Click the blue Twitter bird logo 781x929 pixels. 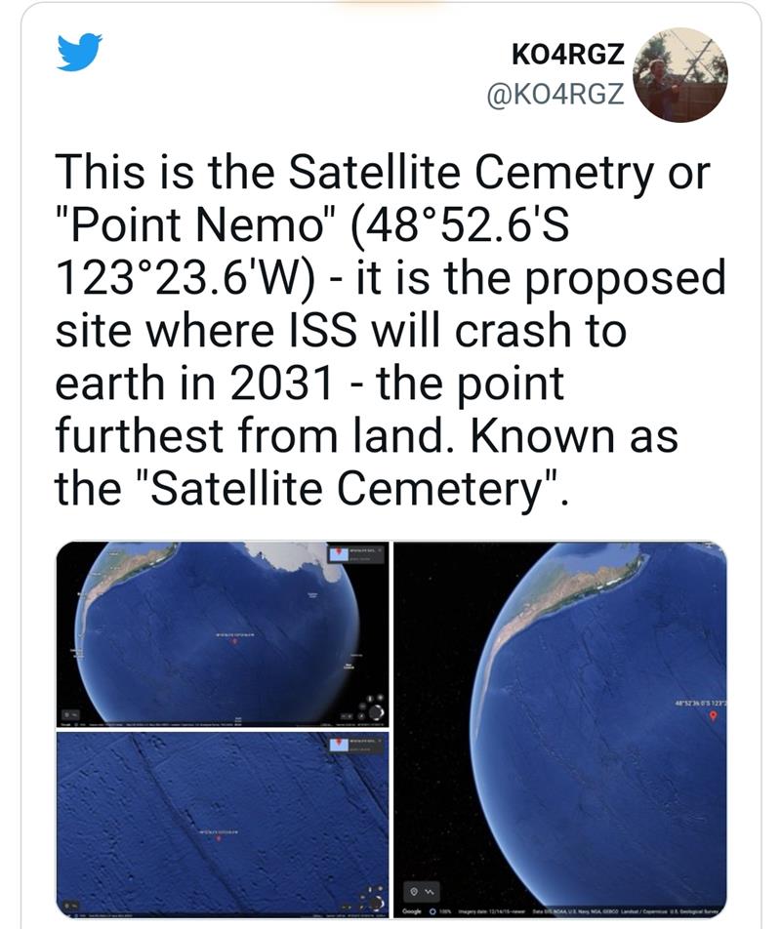79,52
